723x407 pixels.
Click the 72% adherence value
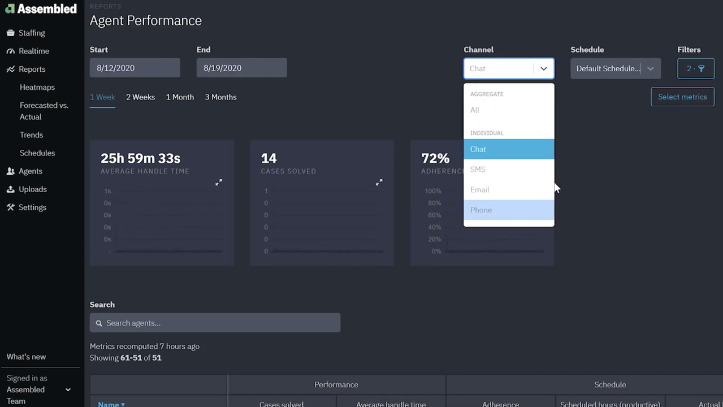tap(435, 158)
